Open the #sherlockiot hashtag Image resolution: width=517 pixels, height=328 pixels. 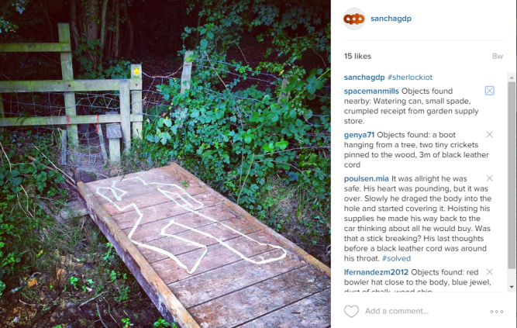(x=410, y=78)
